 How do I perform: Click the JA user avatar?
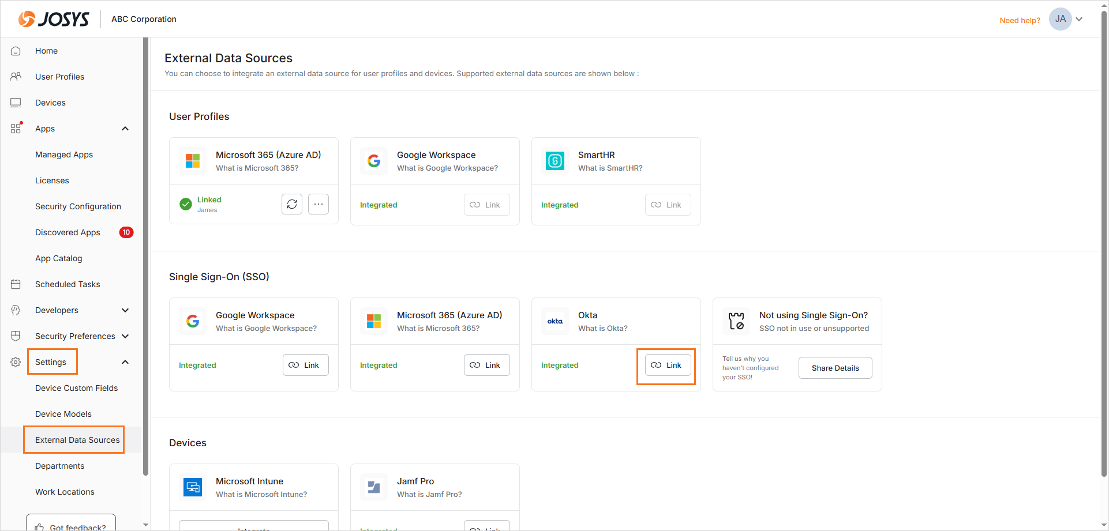[x=1061, y=19]
